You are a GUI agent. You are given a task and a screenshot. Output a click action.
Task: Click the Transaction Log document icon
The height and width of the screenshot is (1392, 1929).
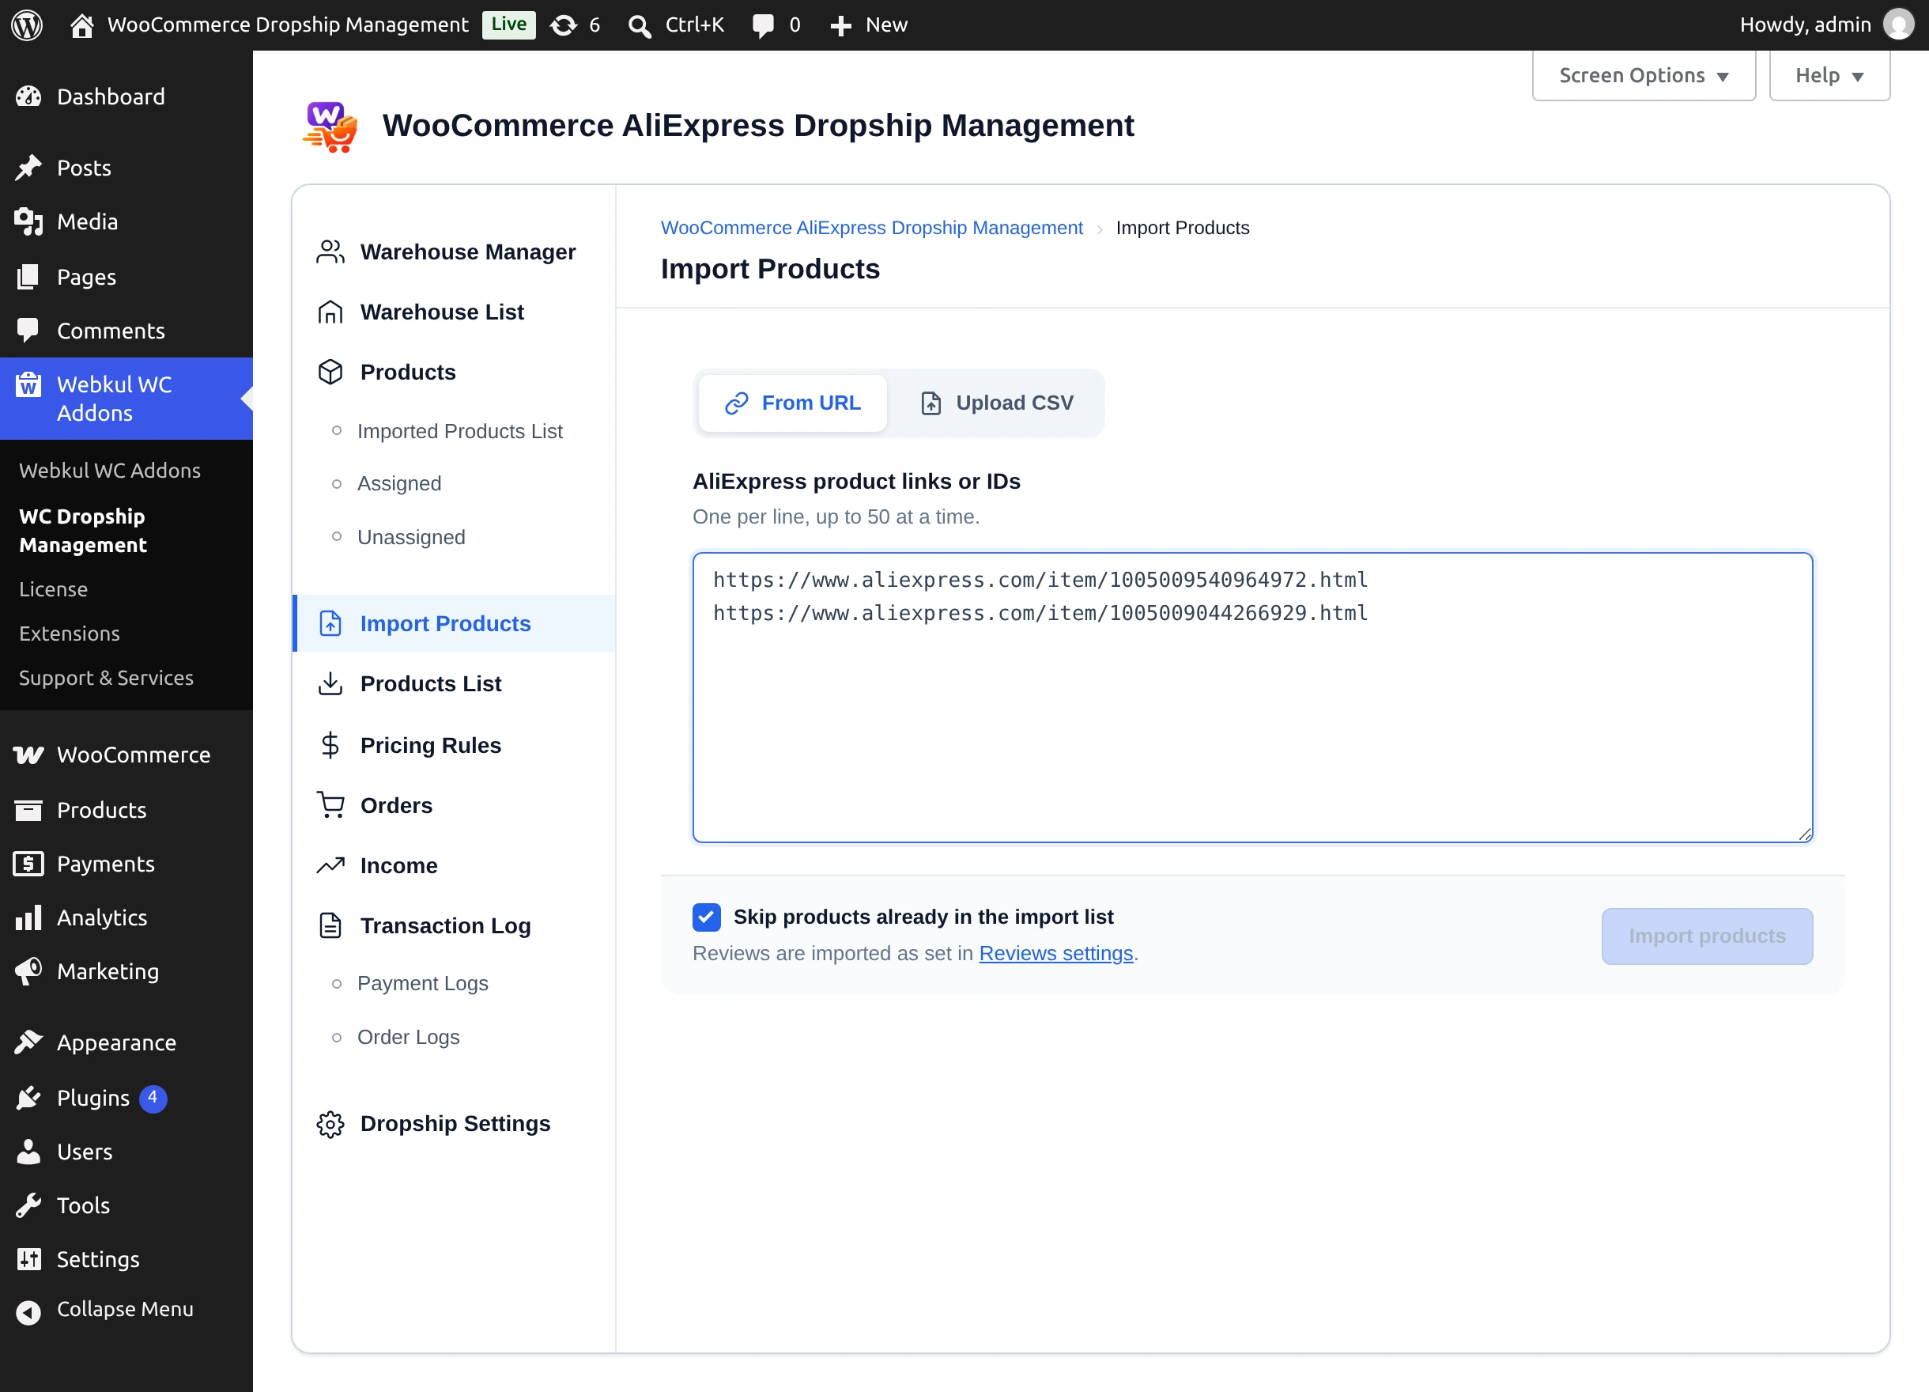[330, 925]
